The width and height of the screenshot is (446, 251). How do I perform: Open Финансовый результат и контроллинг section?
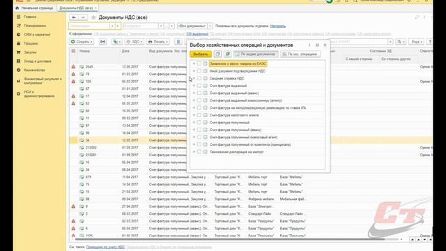point(43,81)
